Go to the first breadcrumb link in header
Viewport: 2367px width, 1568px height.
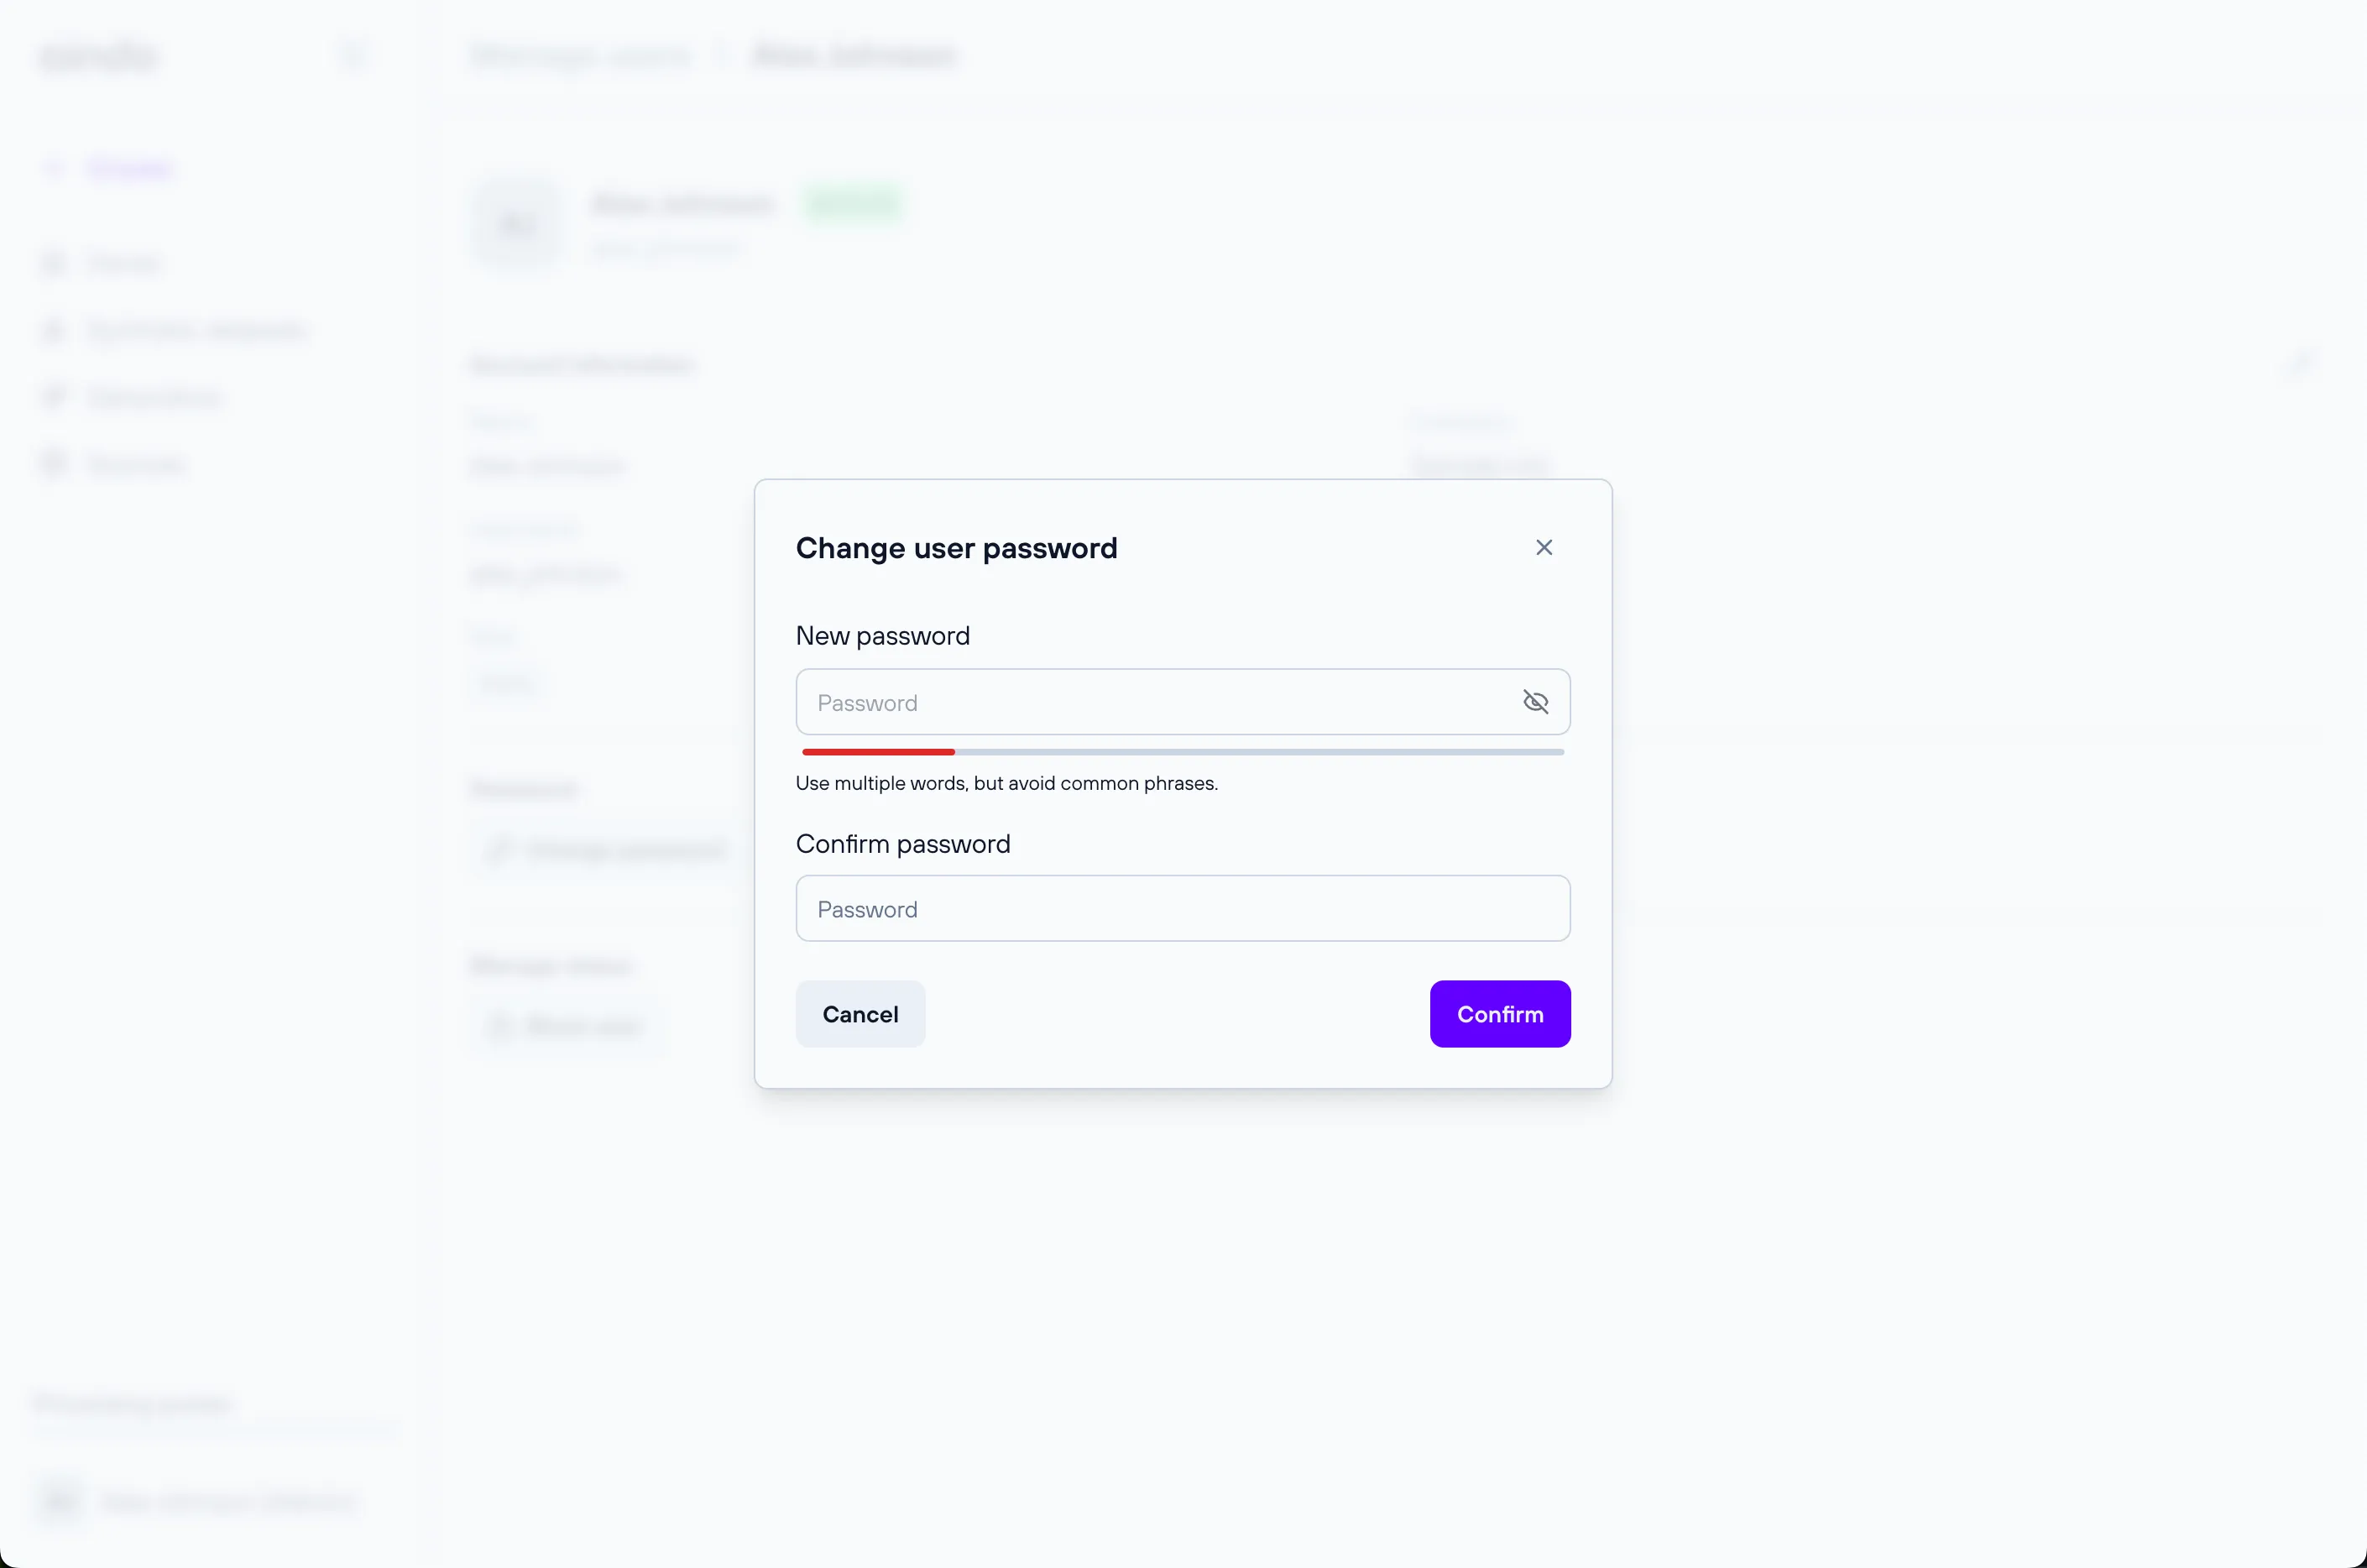pyautogui.click(x=580, y=55)
